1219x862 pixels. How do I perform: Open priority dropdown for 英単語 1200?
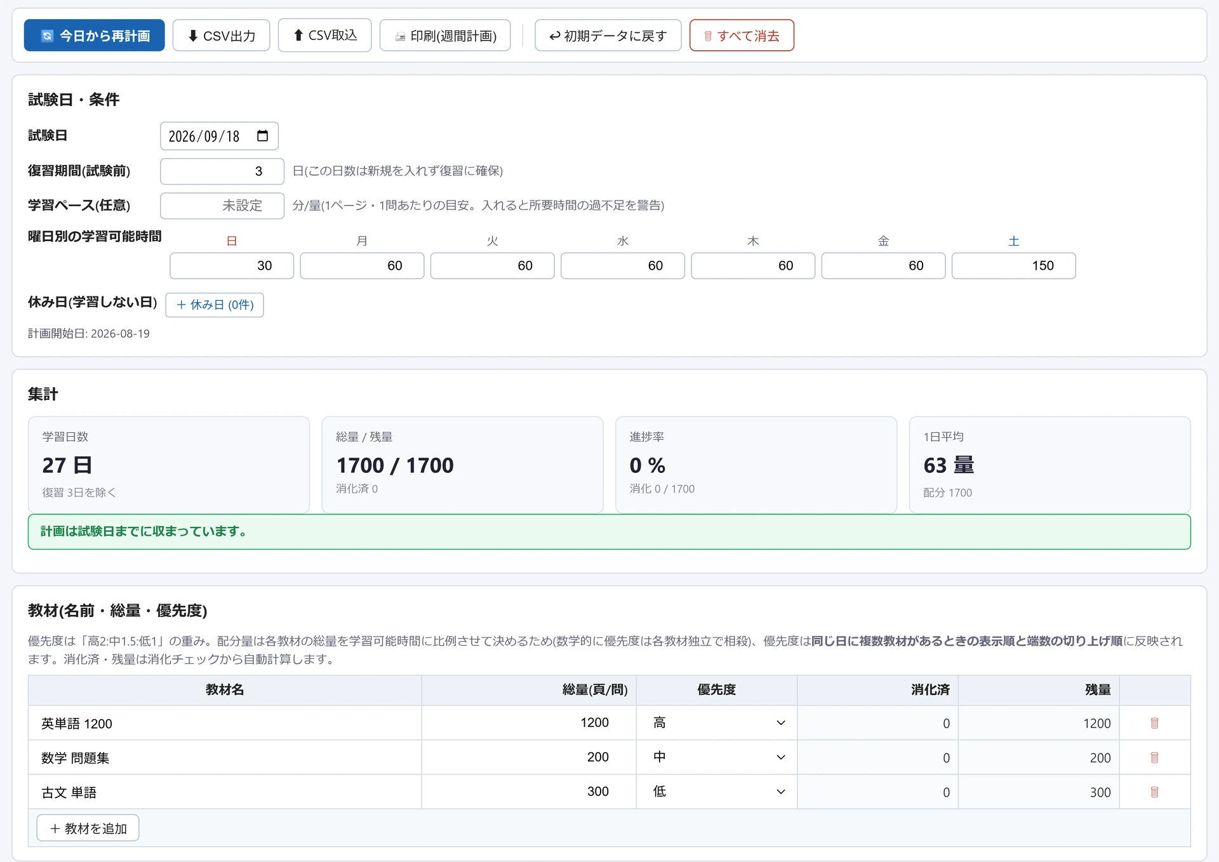(717, 723)
